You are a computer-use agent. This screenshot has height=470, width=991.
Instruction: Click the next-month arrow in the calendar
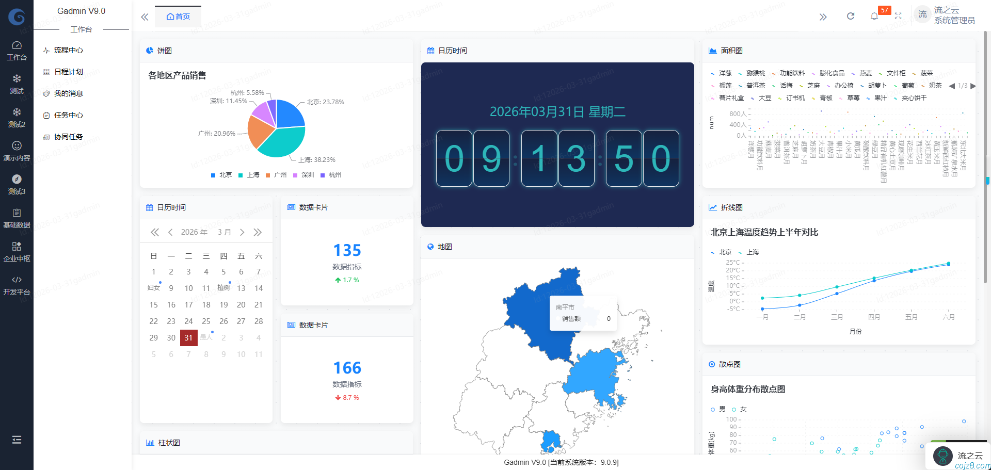[x=242, y=232]
